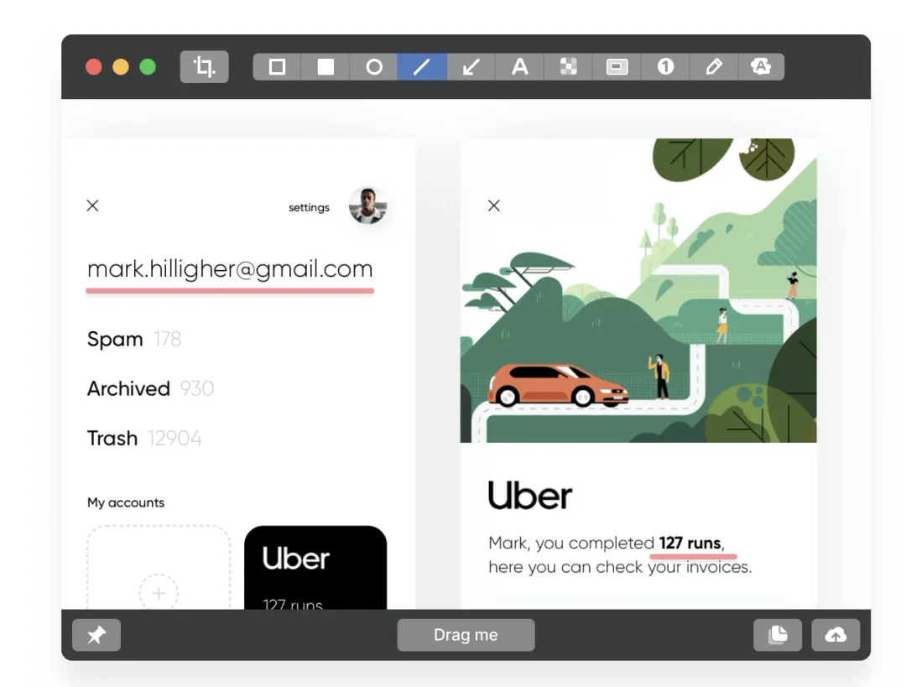Close the Uber message panel
This screenshot has height=687, width=906.
pos(494,206)
